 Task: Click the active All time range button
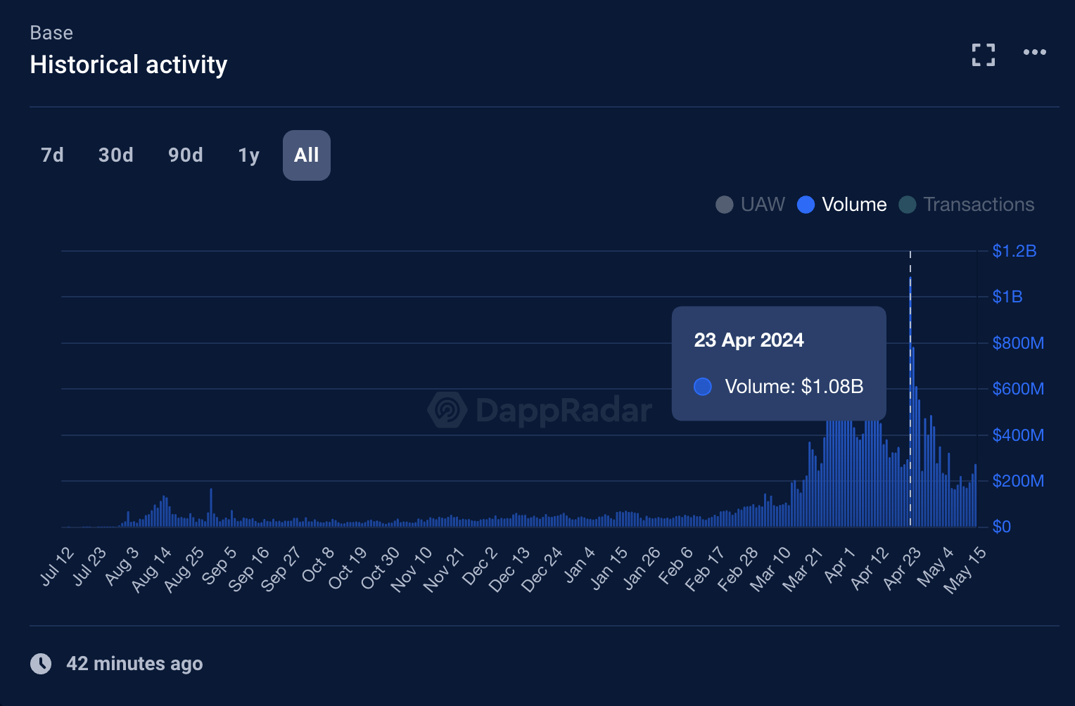[x=306, y=155]
